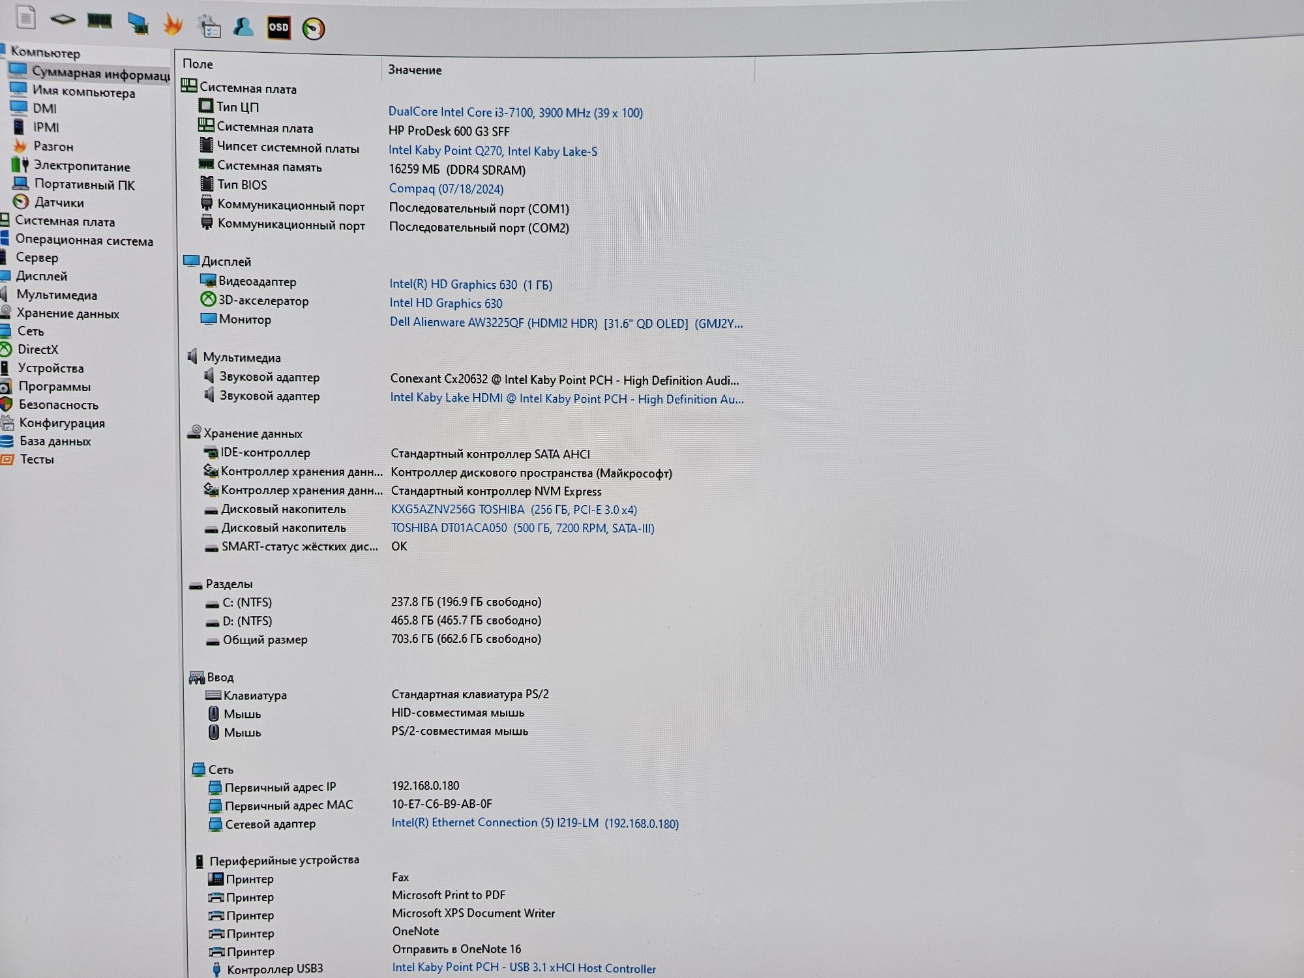Open 'Intel Kaby Lake HDMI' audio link
The image size is (1304, 978).
tap(567, 398)
